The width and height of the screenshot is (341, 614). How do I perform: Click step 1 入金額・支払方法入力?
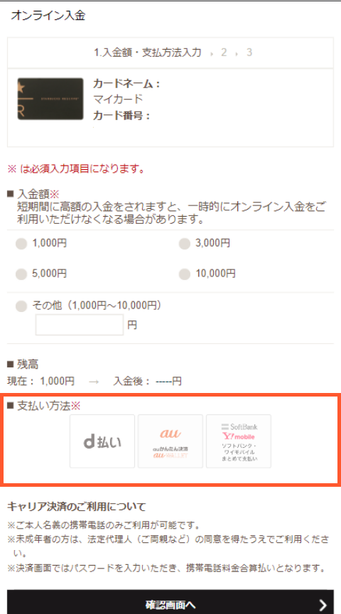click(148, 53)
